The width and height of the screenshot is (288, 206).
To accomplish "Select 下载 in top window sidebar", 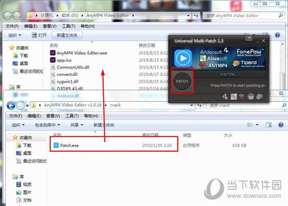I will coord(21,55).
